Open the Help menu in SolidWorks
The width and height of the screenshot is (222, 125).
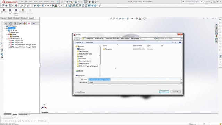click(52, 2)
